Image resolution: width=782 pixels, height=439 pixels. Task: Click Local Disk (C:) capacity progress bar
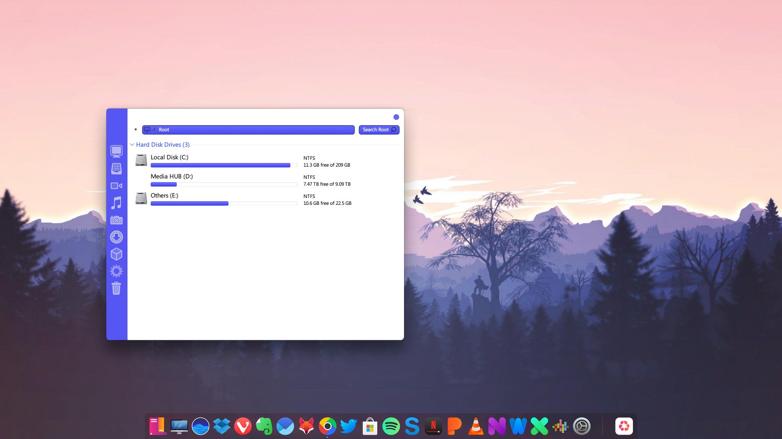pos(224,165)
